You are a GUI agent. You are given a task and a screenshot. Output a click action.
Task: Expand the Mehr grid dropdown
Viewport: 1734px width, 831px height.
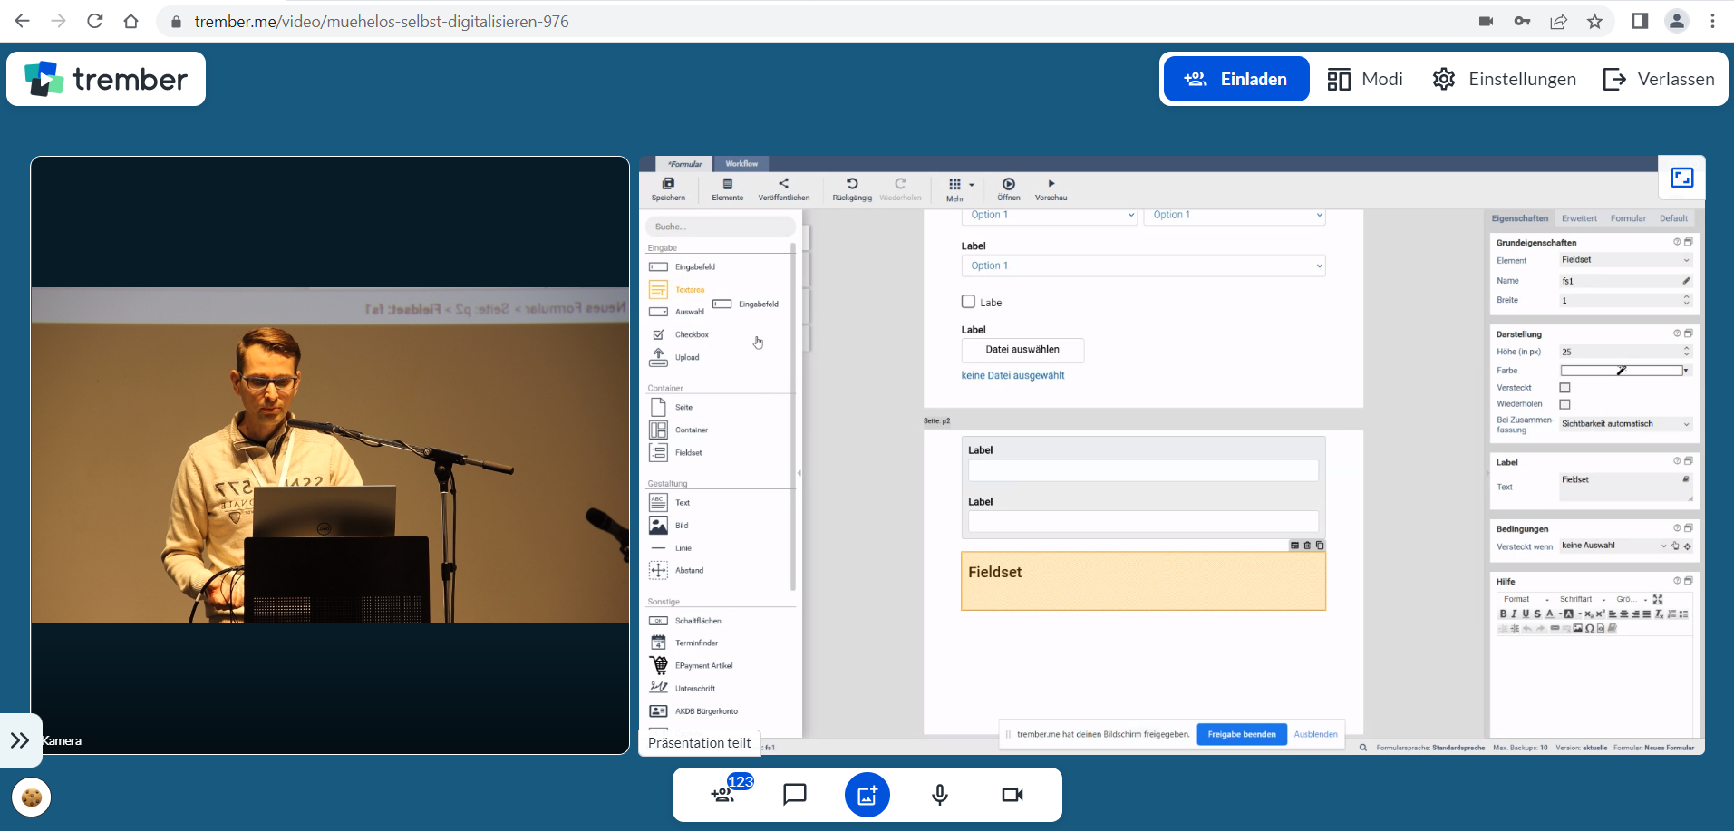[959, 189]
